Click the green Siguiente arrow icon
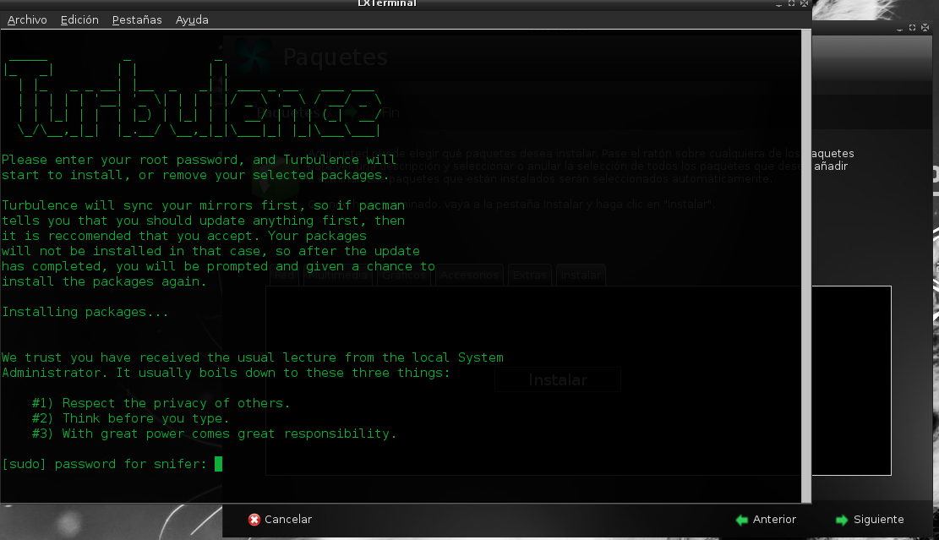The image size is (939, 540). (x=842, y=520)
